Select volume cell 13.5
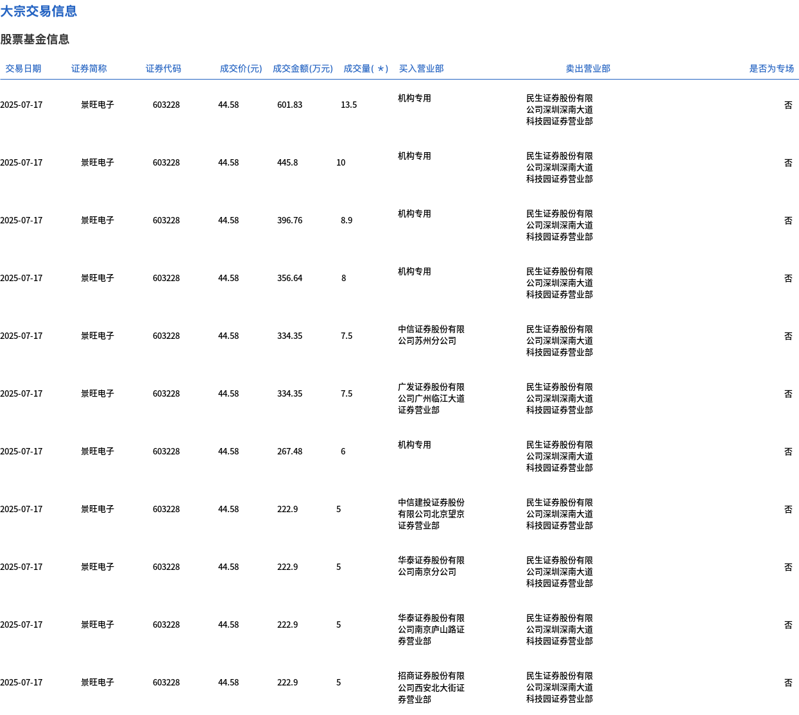Image resolution: width=799 pixels, height=715 pixels. click(x=348, y=105)
